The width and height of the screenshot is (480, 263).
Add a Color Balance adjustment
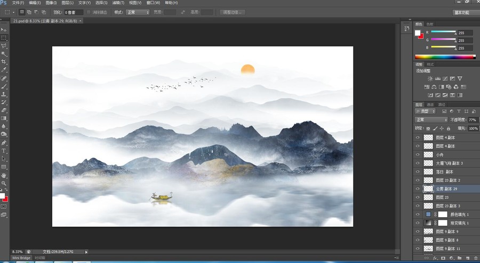click(x=434, y=87)
